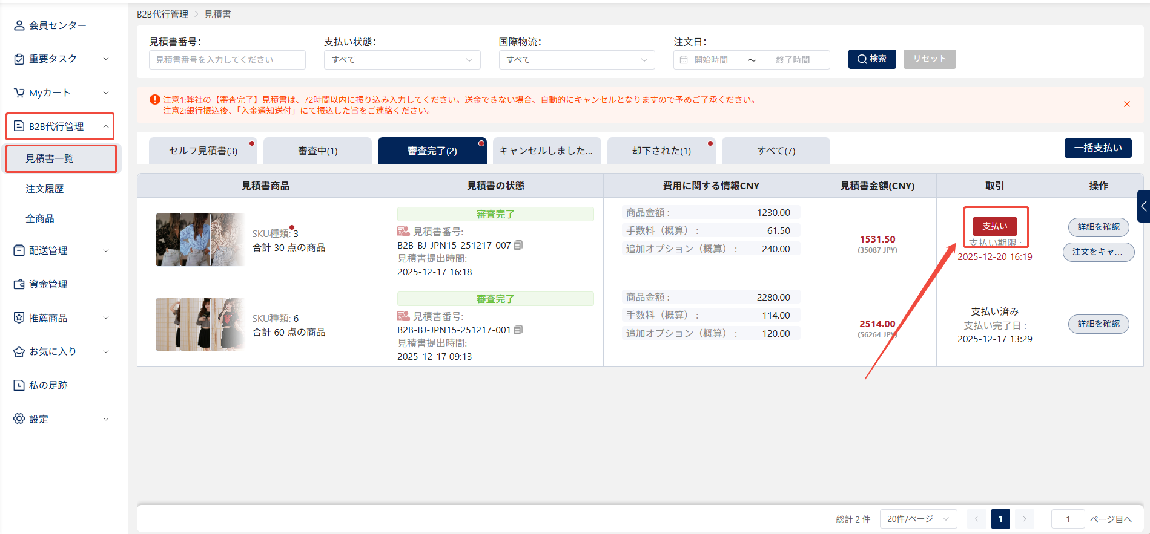Click the B2B代行管理 document icon
Viewport: 1150px width, 534px height.
coord(19,126)
